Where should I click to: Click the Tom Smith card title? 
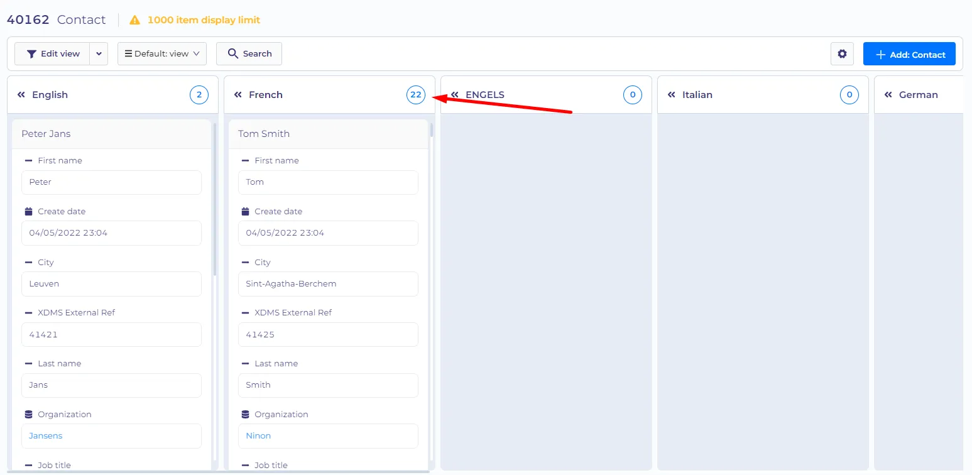264,134
